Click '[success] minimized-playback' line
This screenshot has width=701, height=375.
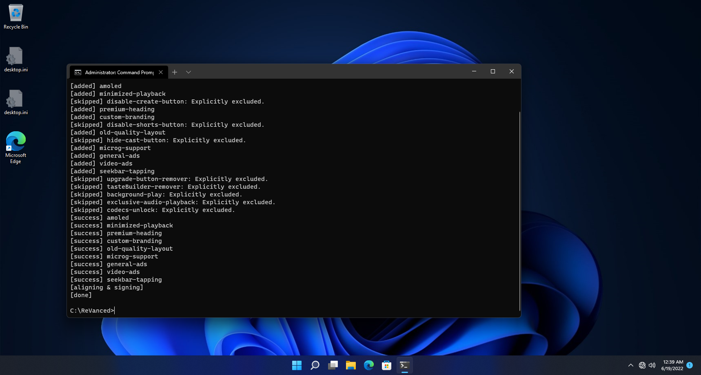(122, 225)
